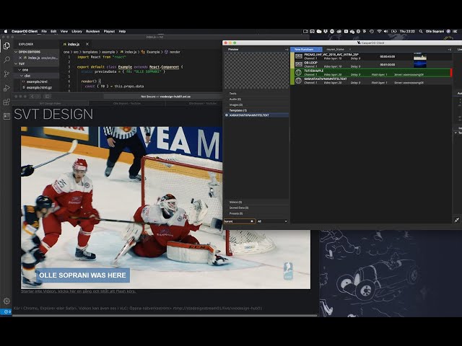Click the library search filter field
This screenshot has width=462, height=346.
tap(239, 221)
